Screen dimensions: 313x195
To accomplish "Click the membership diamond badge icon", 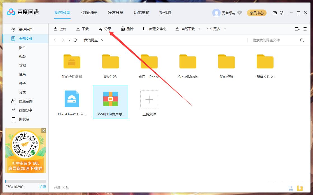I will pos(240,13).
